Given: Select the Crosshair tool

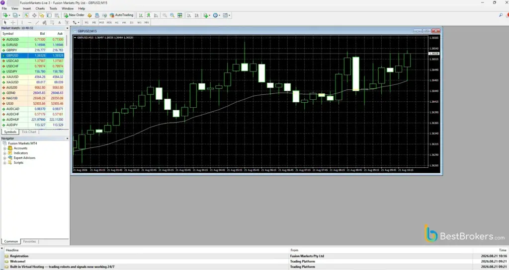Looking at the screenshot, I should (13, 22).
